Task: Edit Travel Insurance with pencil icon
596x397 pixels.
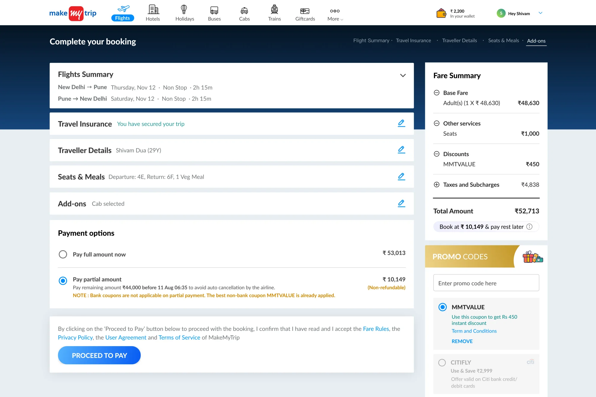Action: click(x=401, y=123)
